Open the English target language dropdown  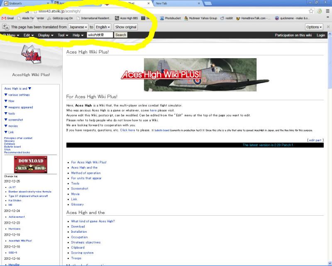(x=103, y=27)
